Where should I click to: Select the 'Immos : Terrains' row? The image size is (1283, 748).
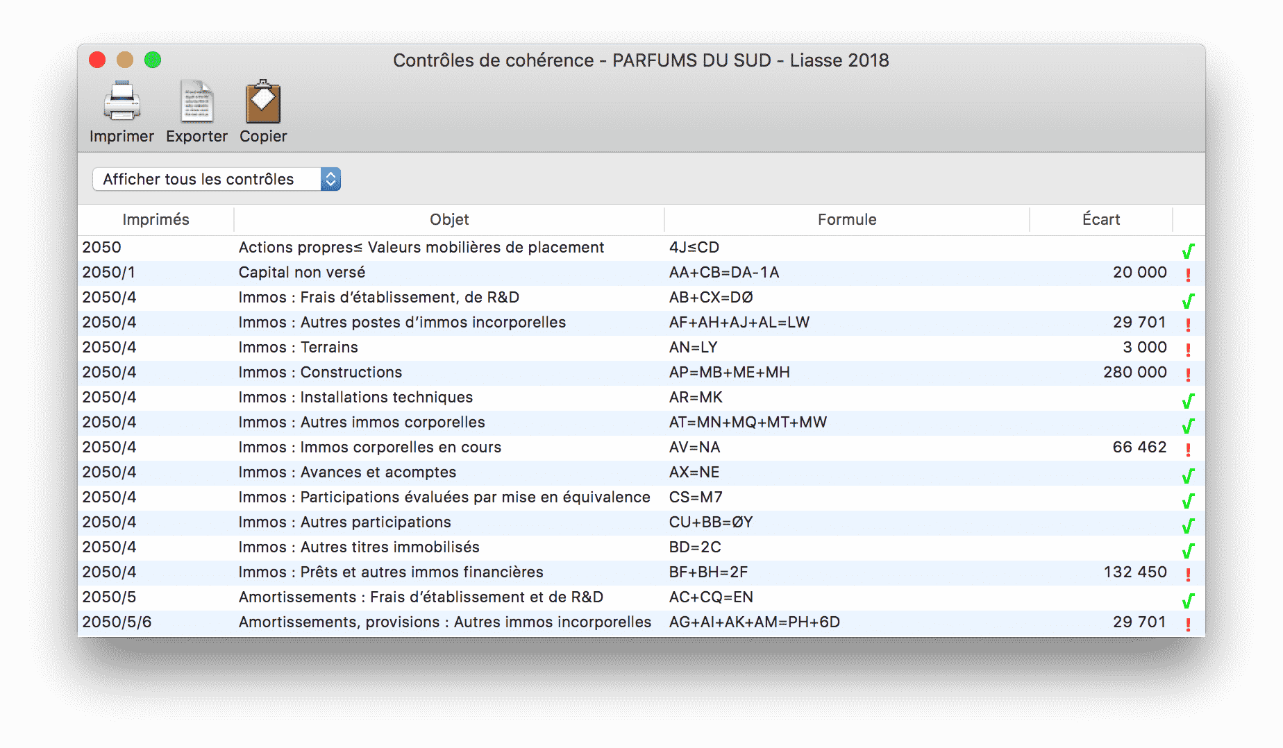click(x=641, y=348)
